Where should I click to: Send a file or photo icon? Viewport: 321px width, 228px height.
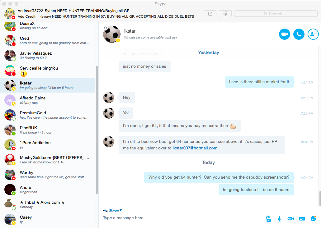click(x=268, y=219)
